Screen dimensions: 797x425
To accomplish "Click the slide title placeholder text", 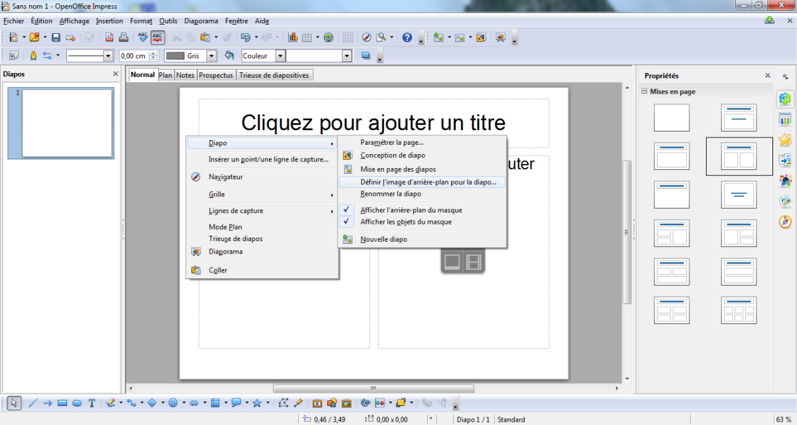I will [373, 123].
